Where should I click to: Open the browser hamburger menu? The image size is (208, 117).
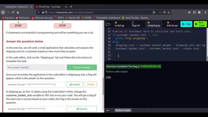click(205, 12)
